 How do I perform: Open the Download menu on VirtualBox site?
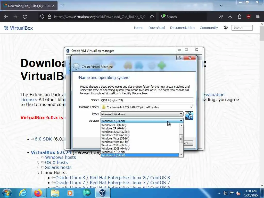point(156,28)
